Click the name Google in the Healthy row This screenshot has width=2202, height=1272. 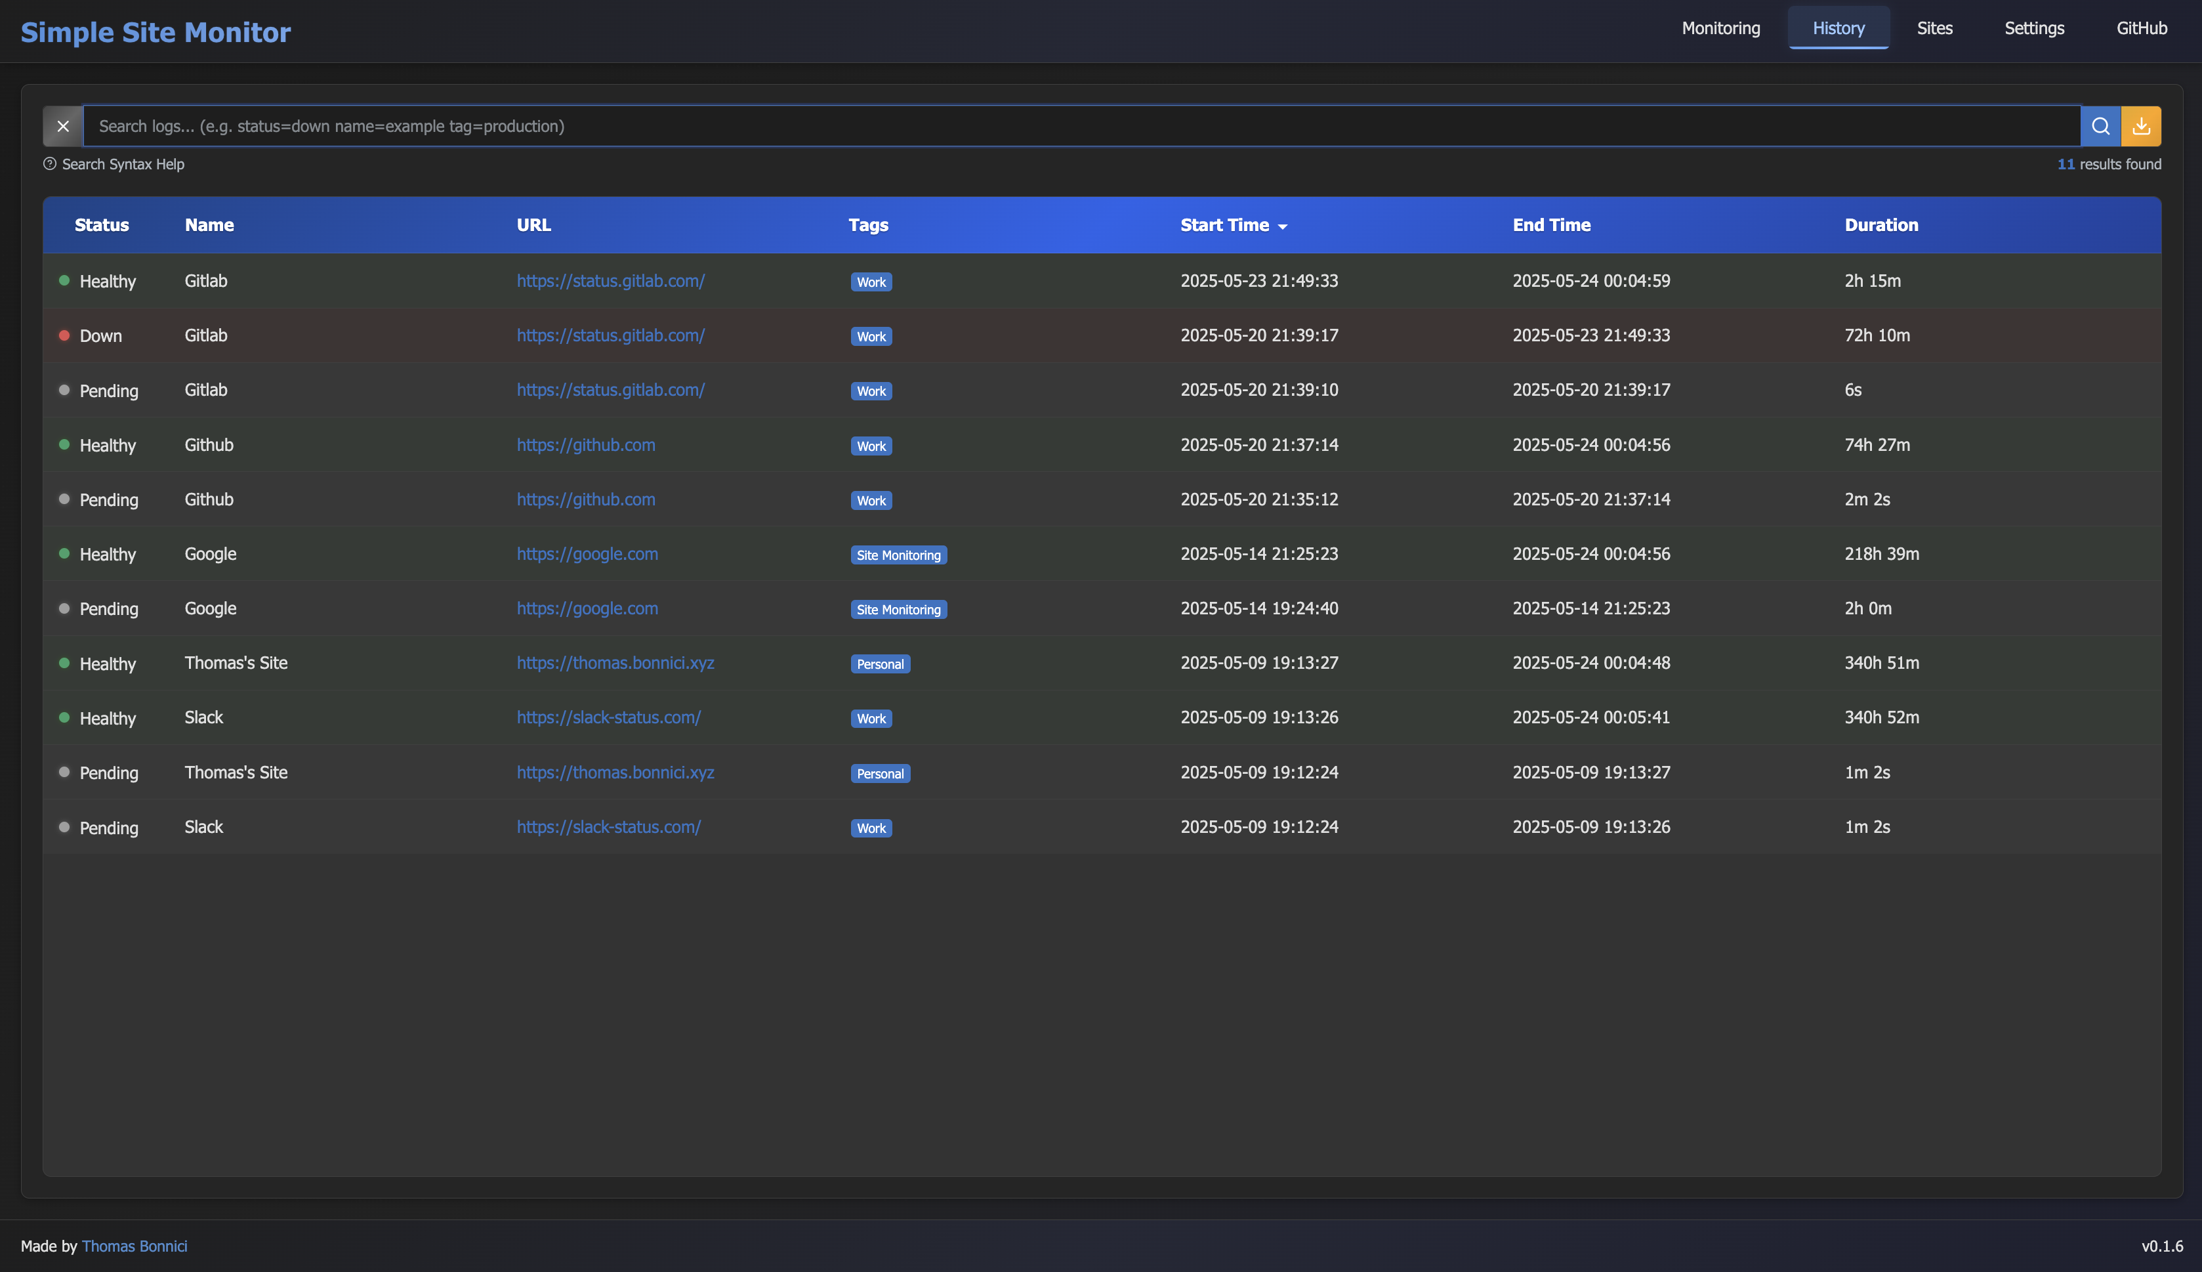click(x=211, y=554)
